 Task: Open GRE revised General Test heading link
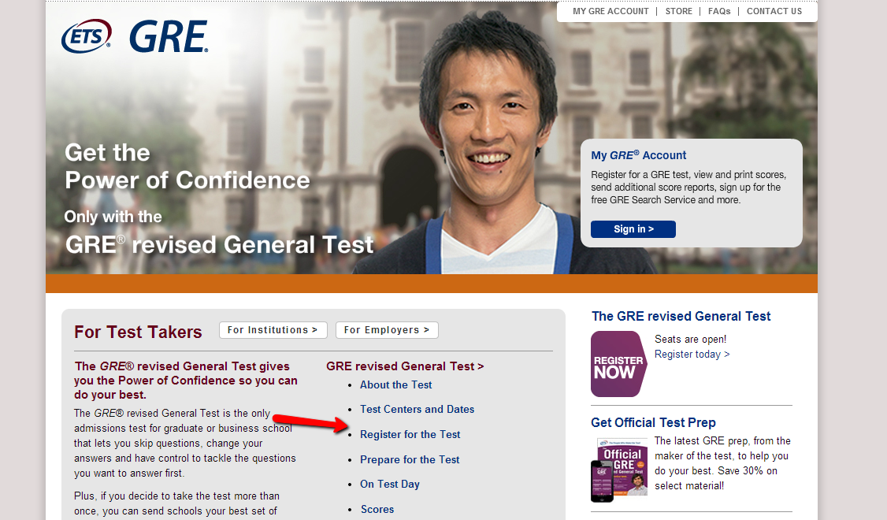(x=405, y=366)
